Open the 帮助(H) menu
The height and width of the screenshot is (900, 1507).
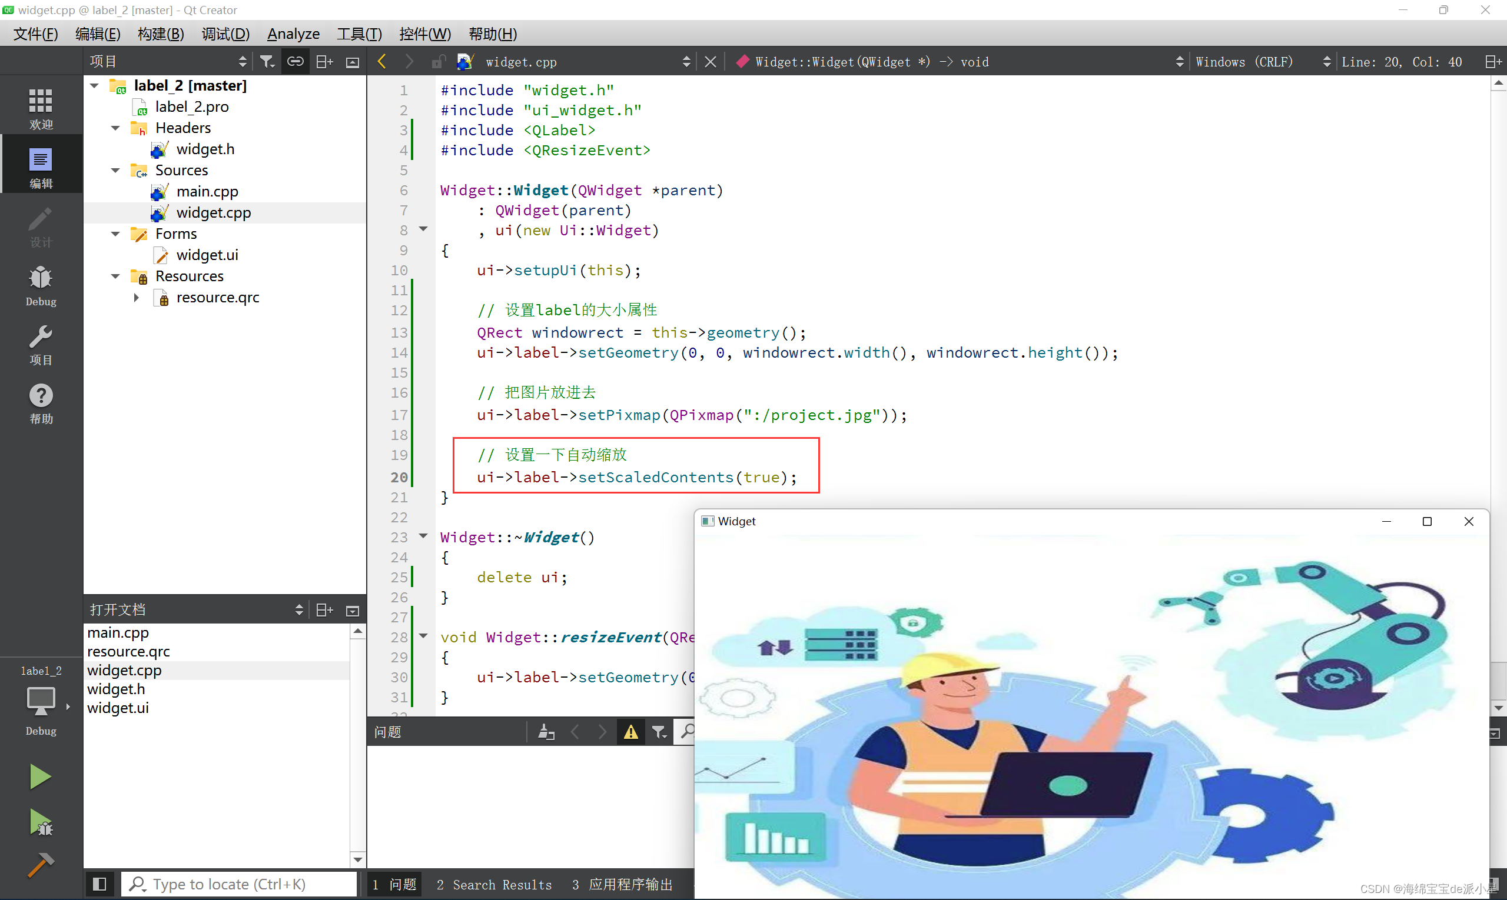tap(493, 34)
